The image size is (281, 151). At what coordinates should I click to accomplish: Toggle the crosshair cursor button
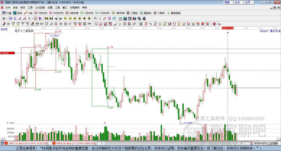coord(100,18)
